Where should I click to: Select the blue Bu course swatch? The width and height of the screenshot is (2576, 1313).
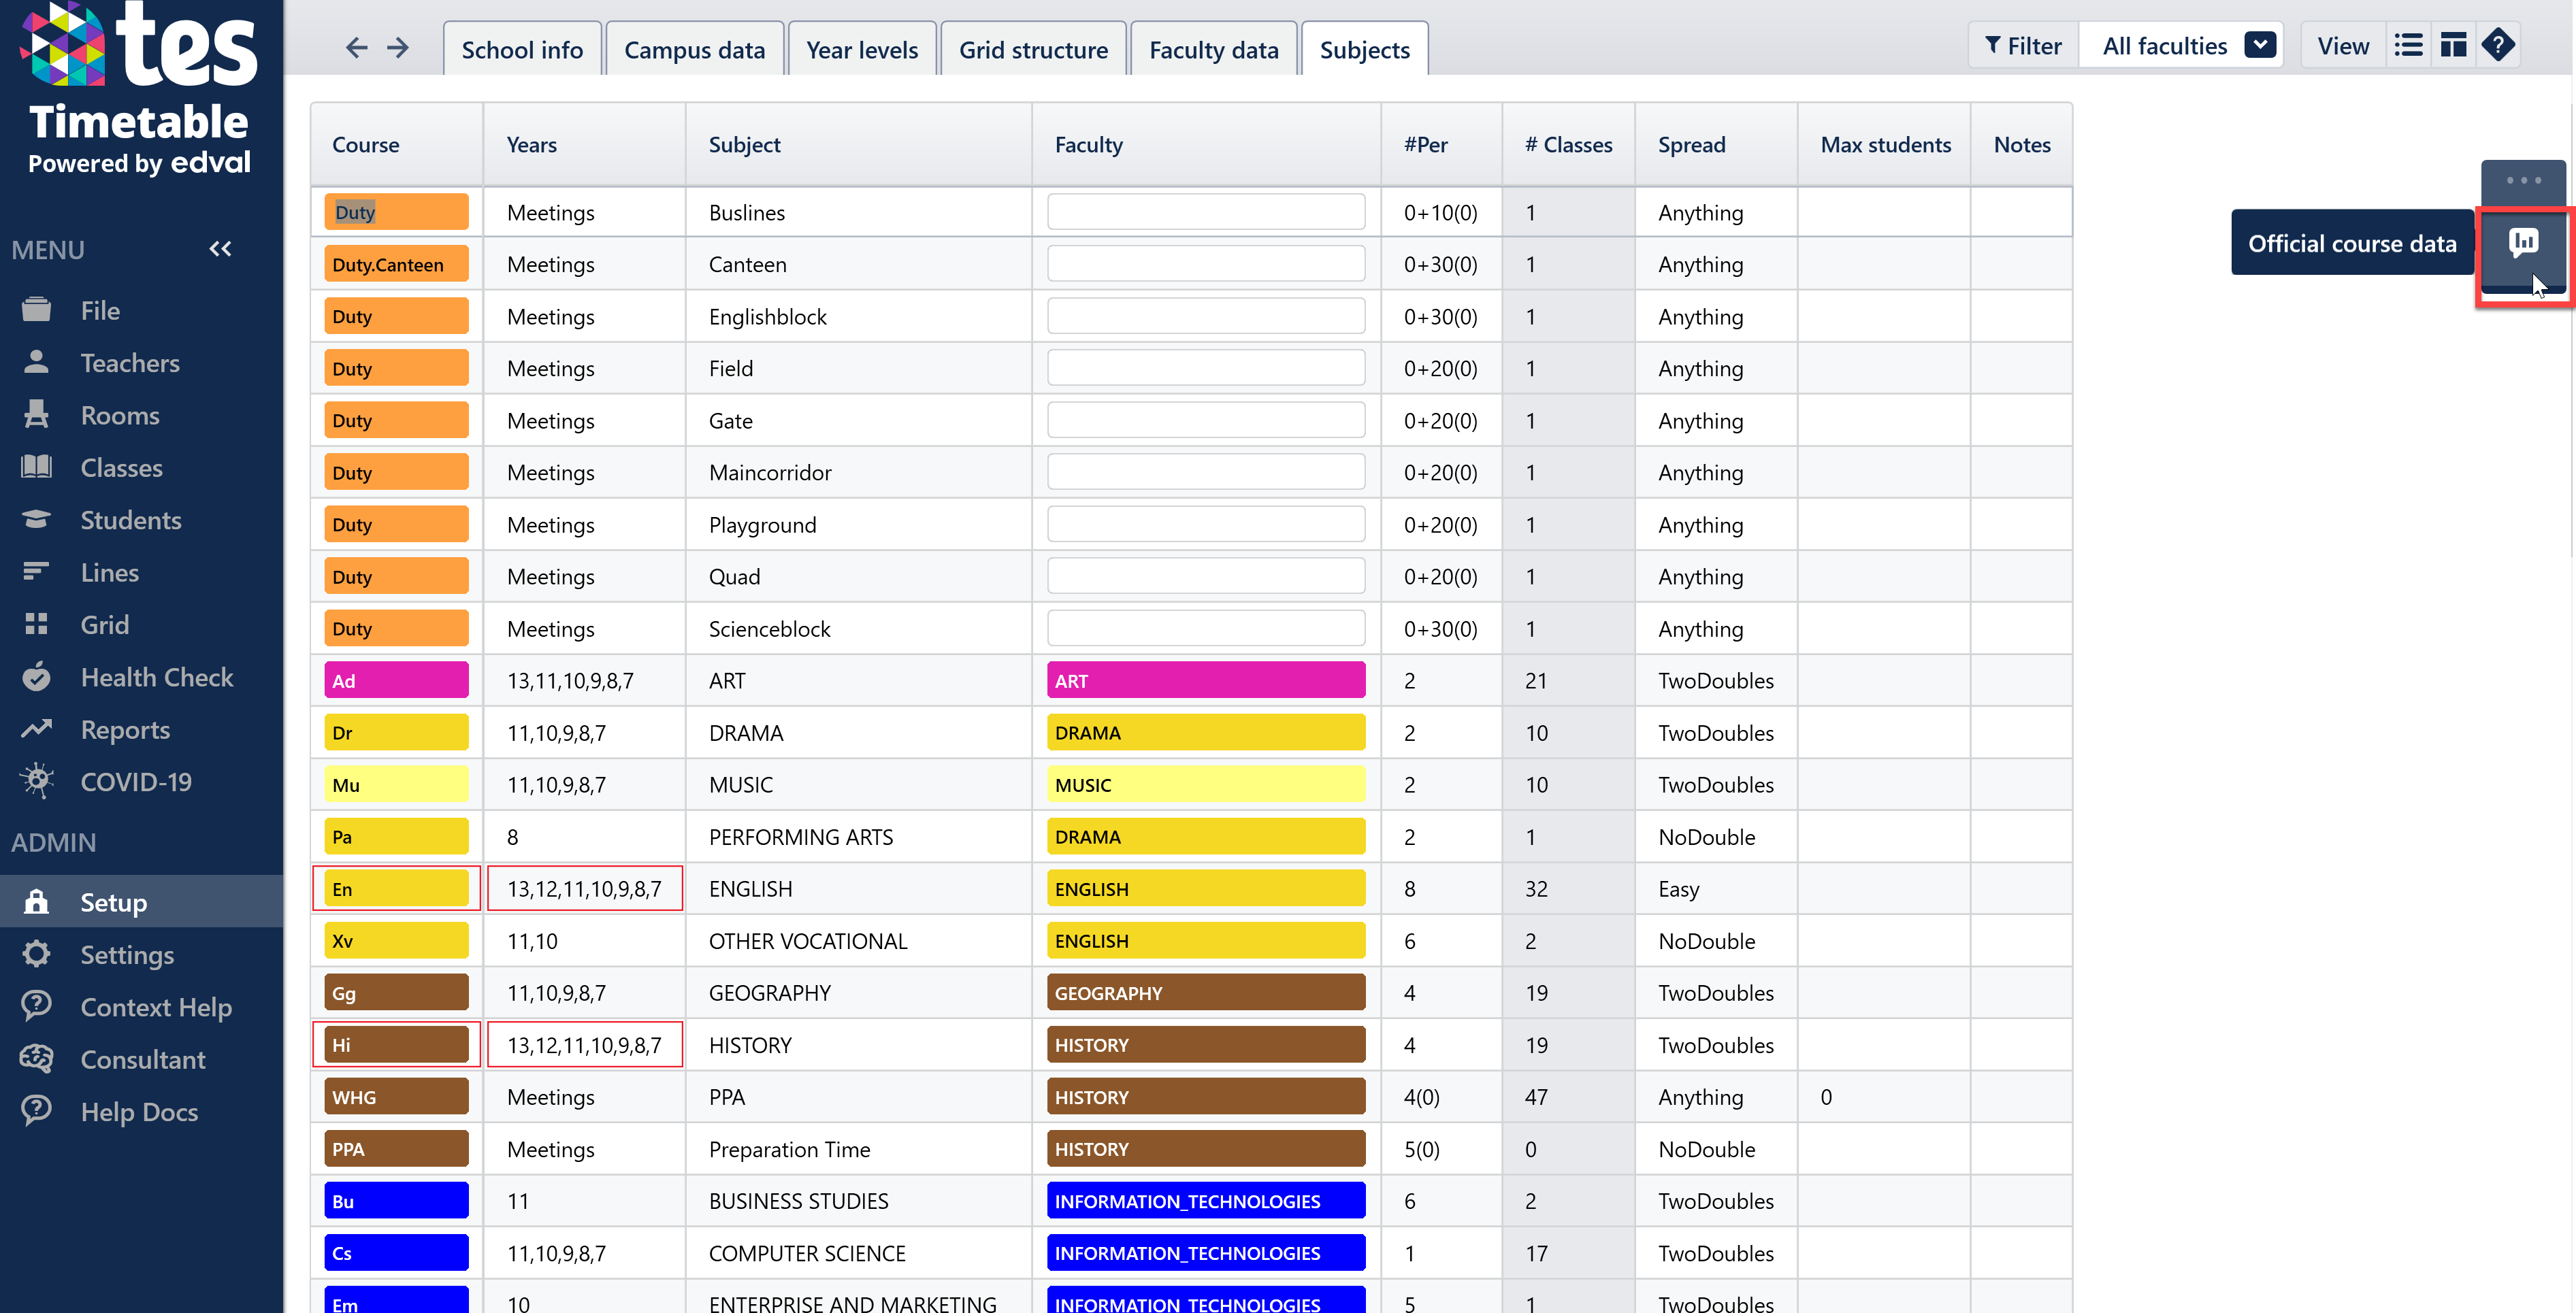(x=396, y=1201)
